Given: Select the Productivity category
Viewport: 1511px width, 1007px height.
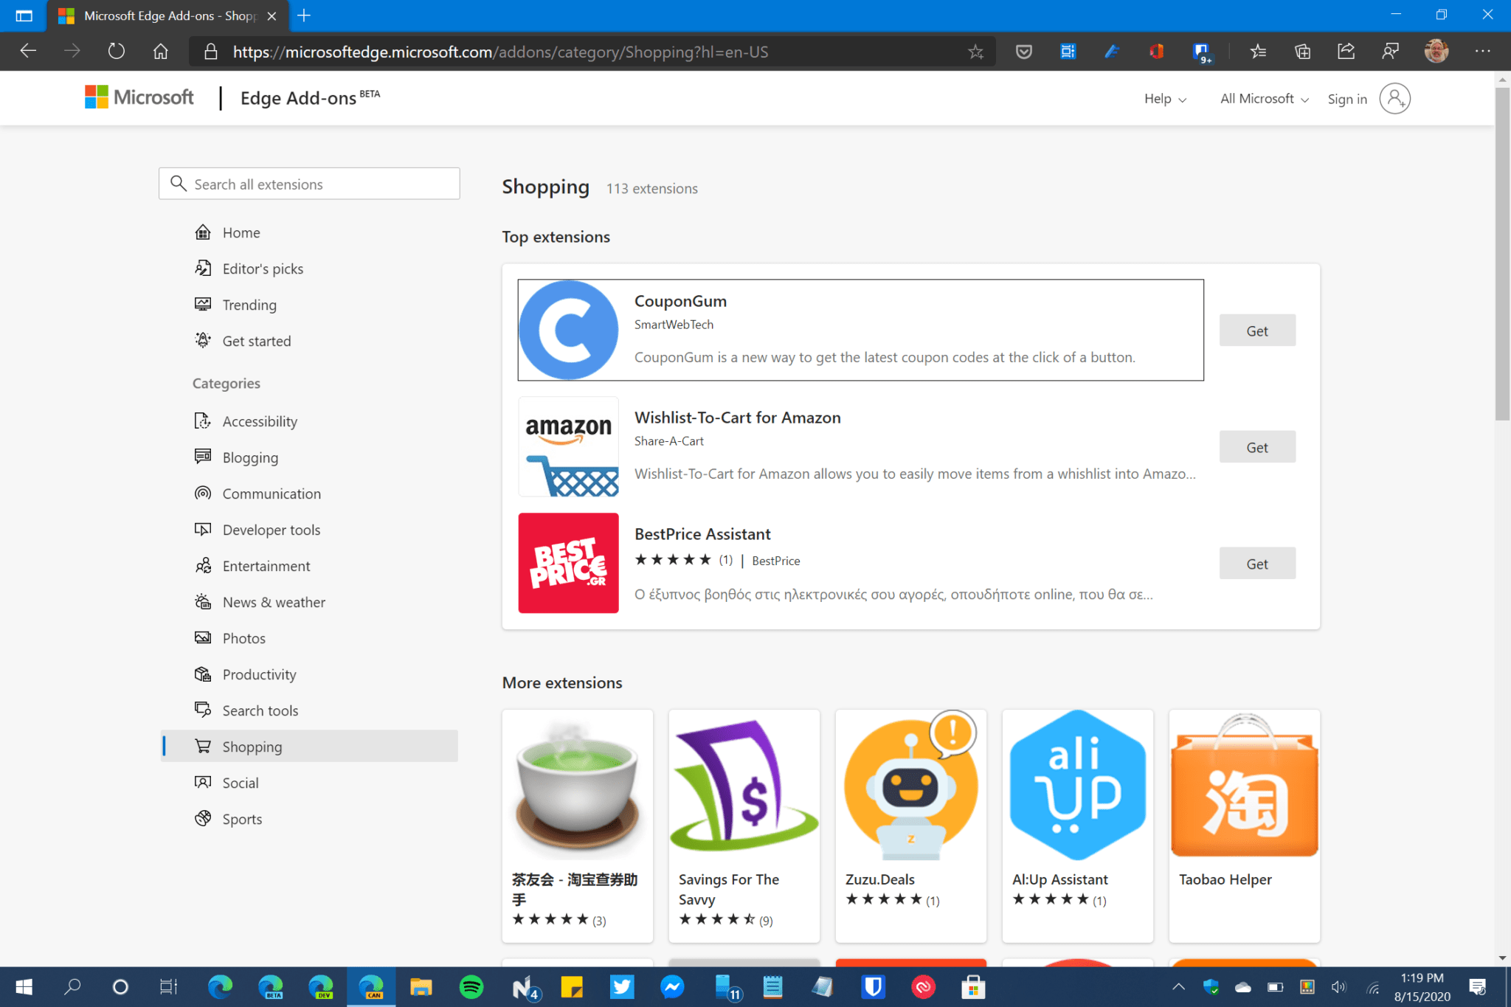Looking at the screenshot, I should pyautogui.click(x=259, y=674).
